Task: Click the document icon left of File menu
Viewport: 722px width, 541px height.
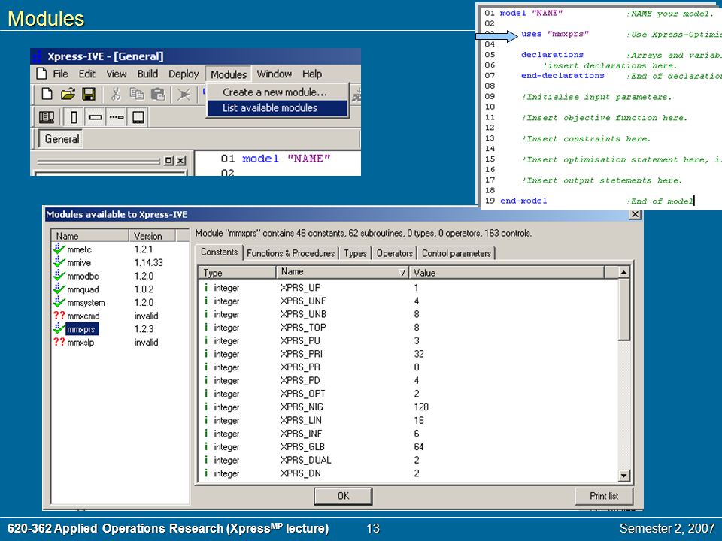Action: tap(42, 74)
